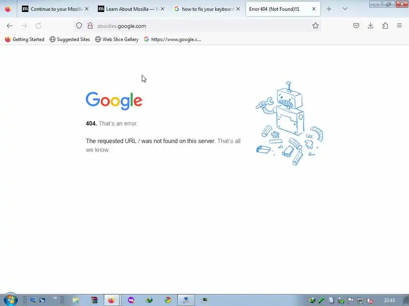The width and height of the screenshot is (409, 306).
Task: Click the Action Center flag tray icon
Action: point(351,300)
